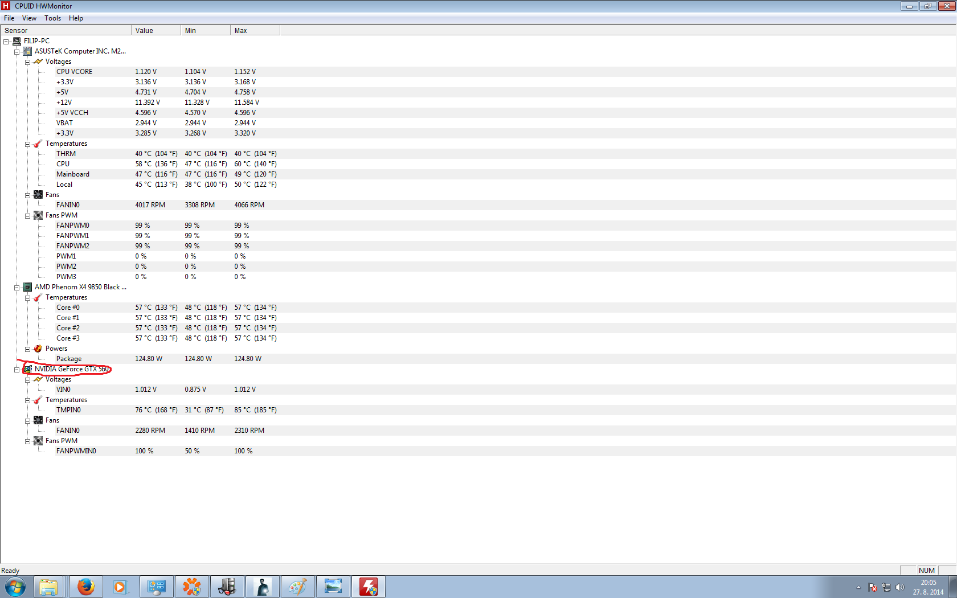Click the FILIP-PC computer icon
Viewport: 957px width, 598px height.
[x=17, y=41]
